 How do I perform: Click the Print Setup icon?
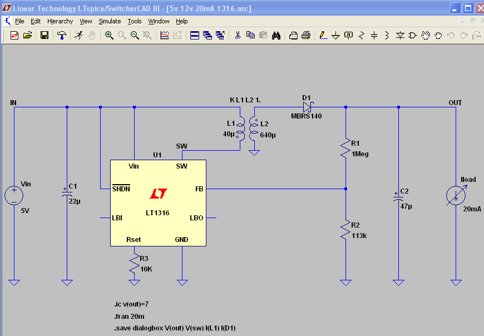pos(293,36)
